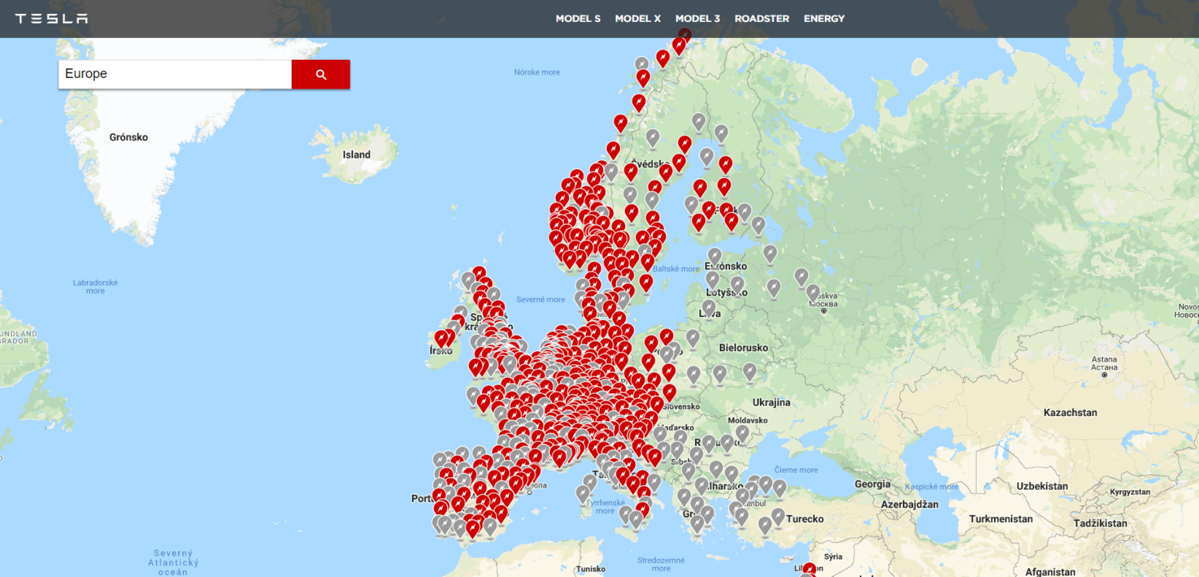Focus the Europe location search field
Viewport: 1199px width, 577px height.
coord(175,74)
